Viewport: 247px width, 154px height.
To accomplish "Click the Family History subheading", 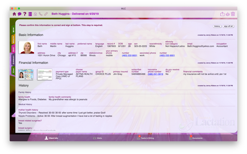I will point(25,92).
